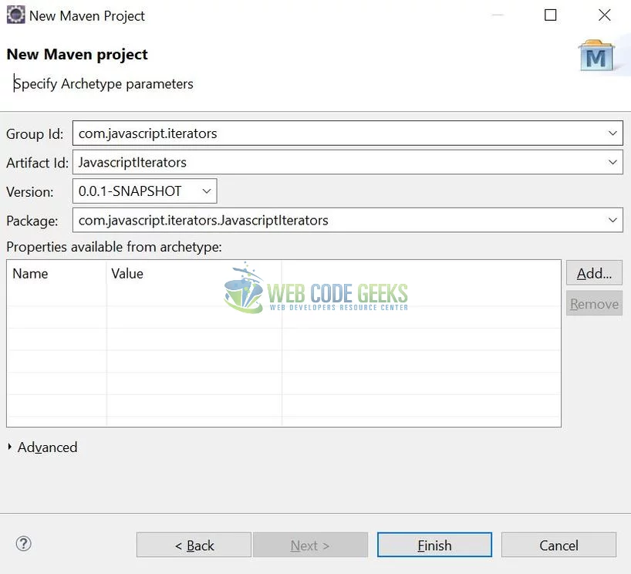Click the Remove property button
Viewport: 631px width, 574px height.
594,304
